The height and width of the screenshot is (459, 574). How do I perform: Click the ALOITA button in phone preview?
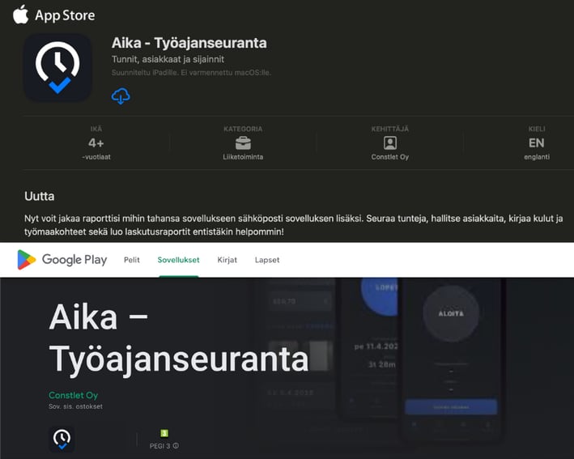click(x=451, y=313)
